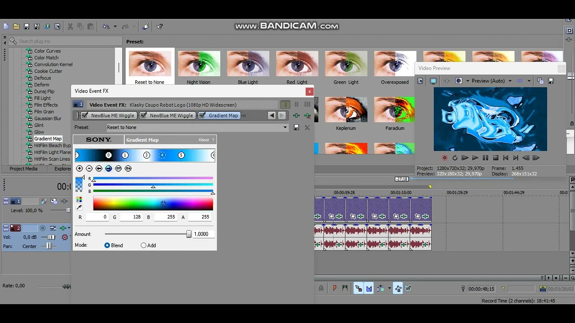Remove gradient control point with minus icon
Viewport: 575px width, 323px height.
click(x=89, y=168)
